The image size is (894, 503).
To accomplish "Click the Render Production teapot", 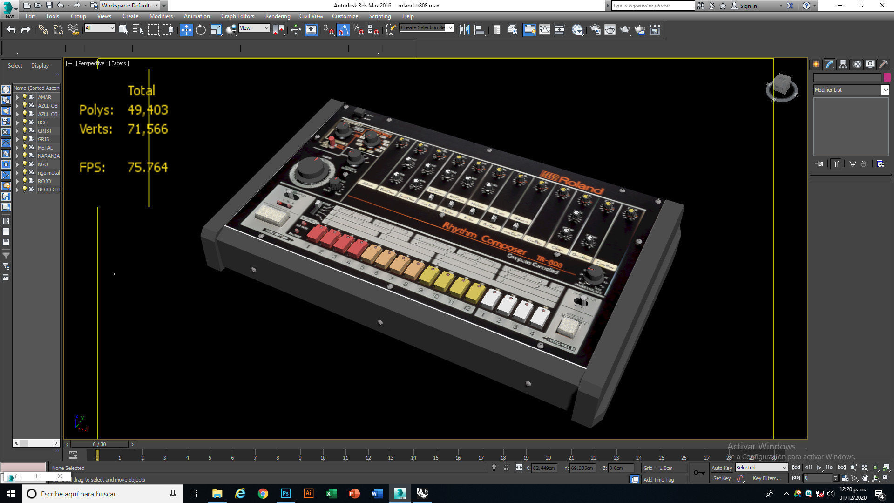I will point(625,30).
